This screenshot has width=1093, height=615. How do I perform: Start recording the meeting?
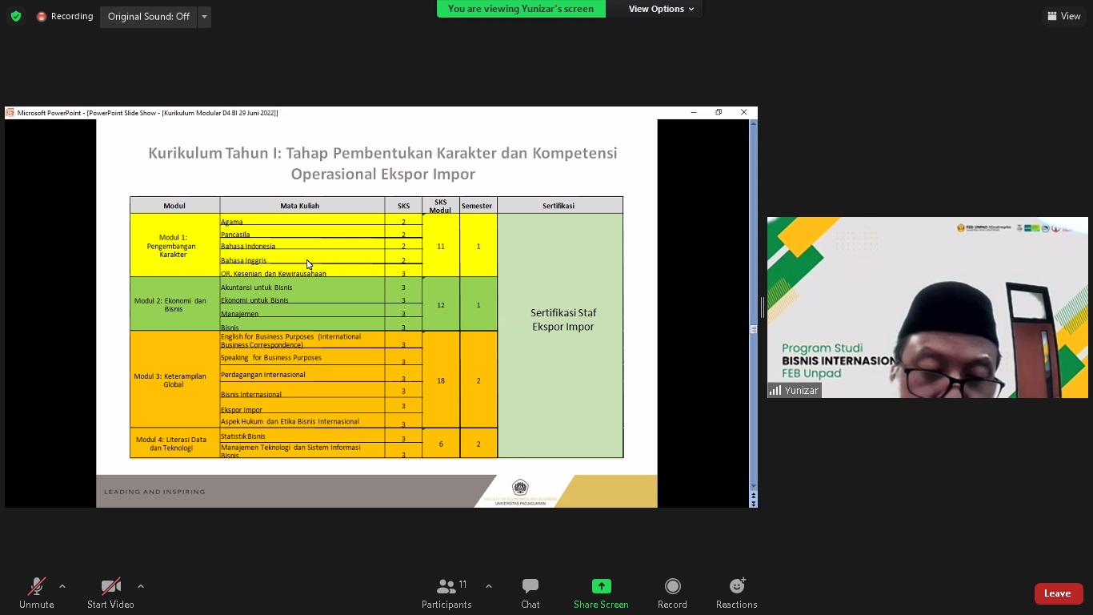(x=672, y=593)
